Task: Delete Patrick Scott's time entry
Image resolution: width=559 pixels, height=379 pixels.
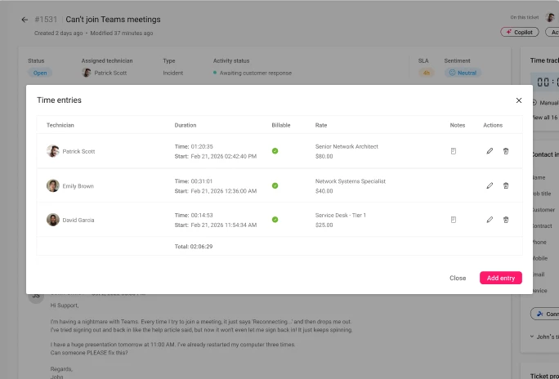Action: point(506,151)
